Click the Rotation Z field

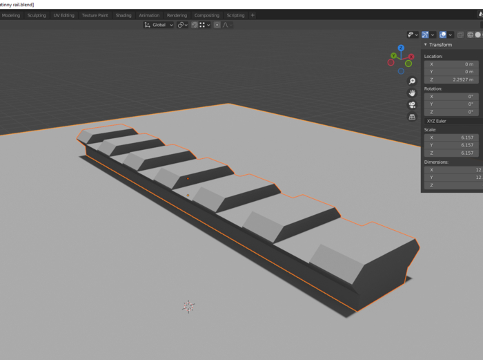point(451,112)
